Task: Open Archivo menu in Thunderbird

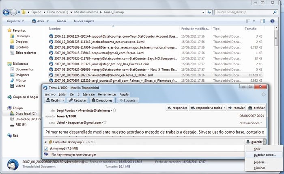Action: point(50,94)
